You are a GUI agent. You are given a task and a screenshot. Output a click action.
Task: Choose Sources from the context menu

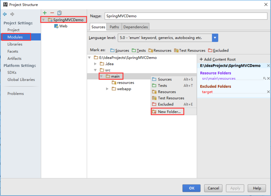(174, 79)
